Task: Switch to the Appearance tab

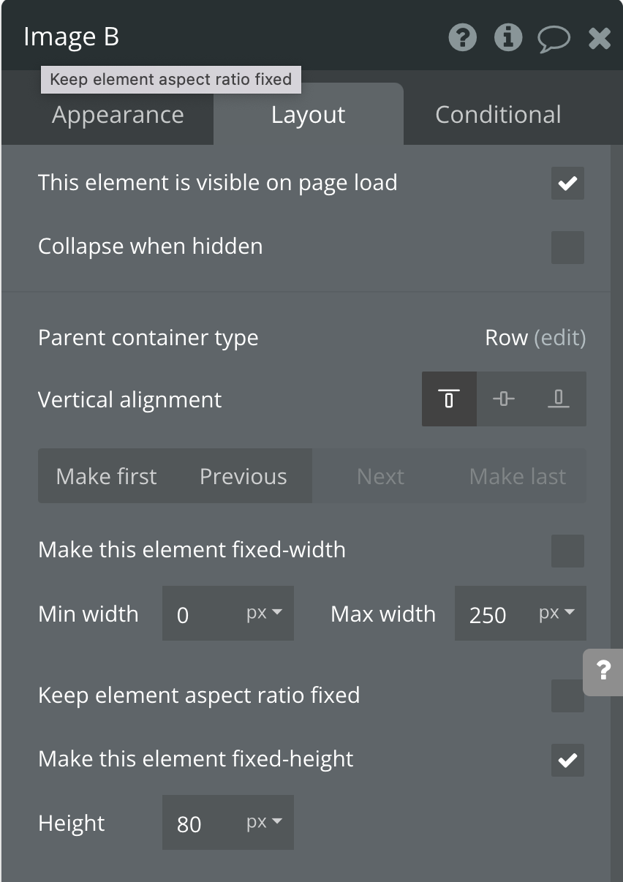Action: (x=118, y=115)
